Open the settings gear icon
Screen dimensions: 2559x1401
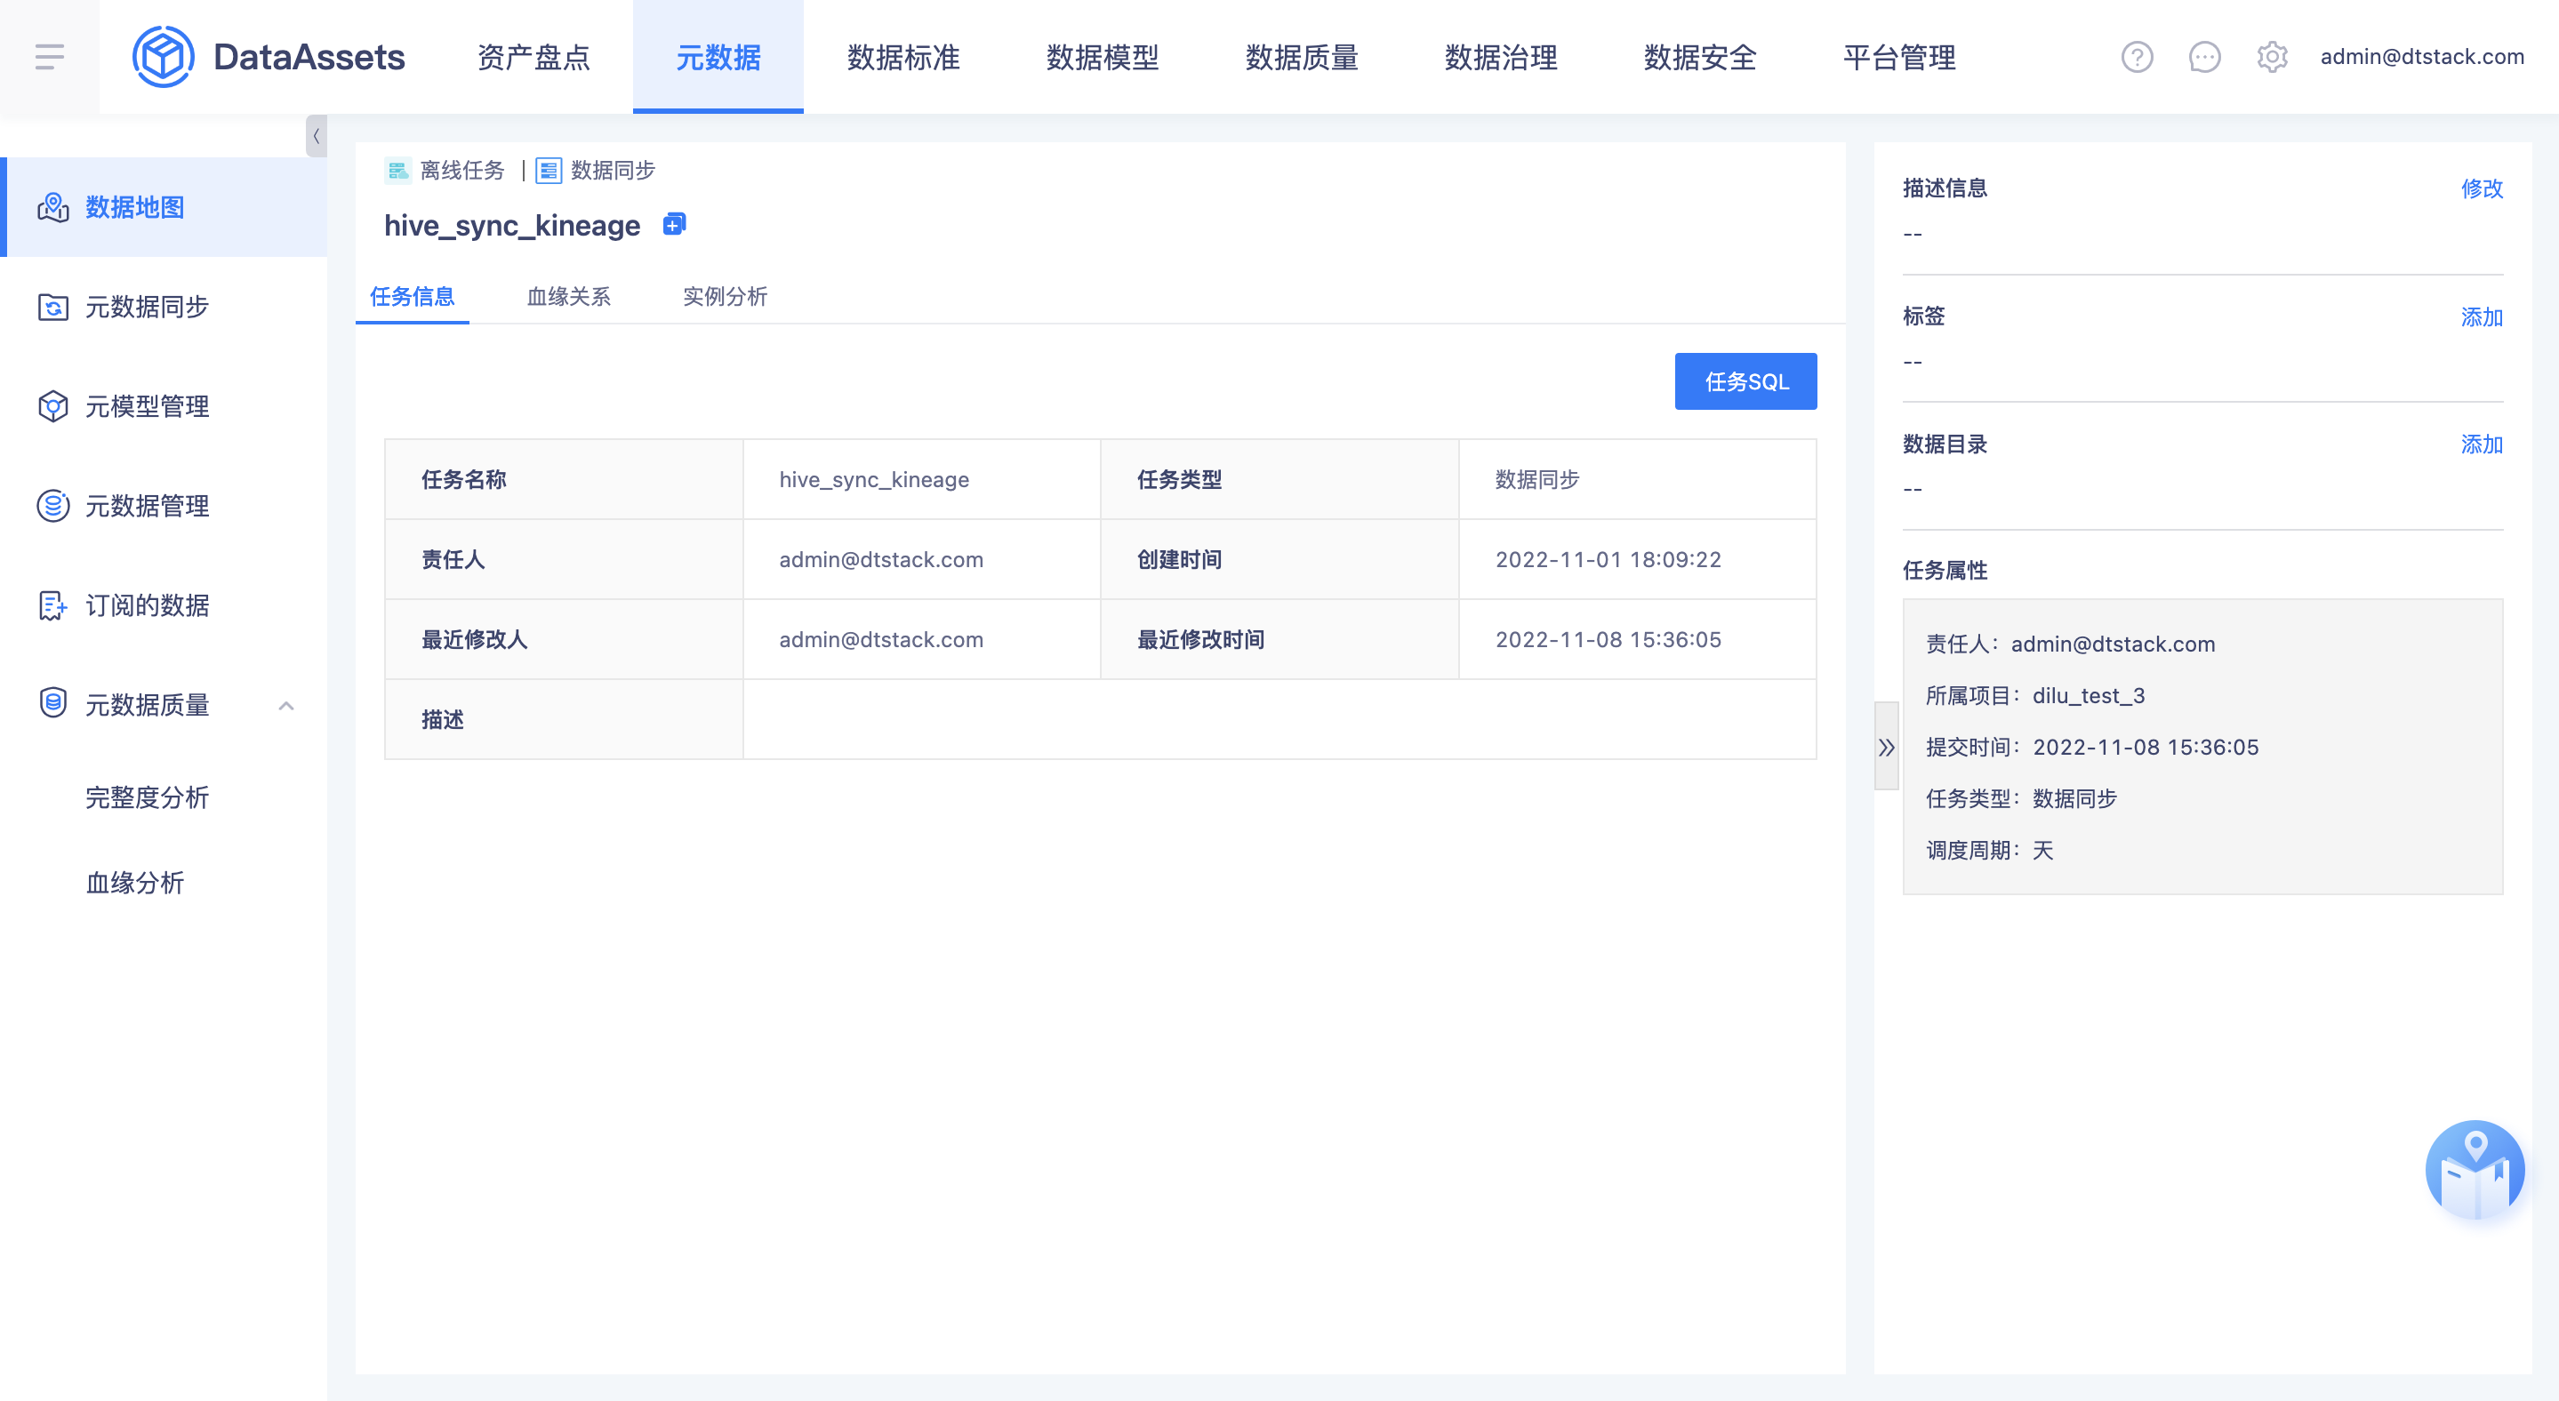click(x=2272, y=57)
